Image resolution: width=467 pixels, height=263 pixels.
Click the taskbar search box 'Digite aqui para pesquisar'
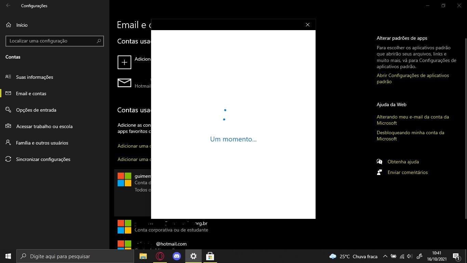[75, 256]
